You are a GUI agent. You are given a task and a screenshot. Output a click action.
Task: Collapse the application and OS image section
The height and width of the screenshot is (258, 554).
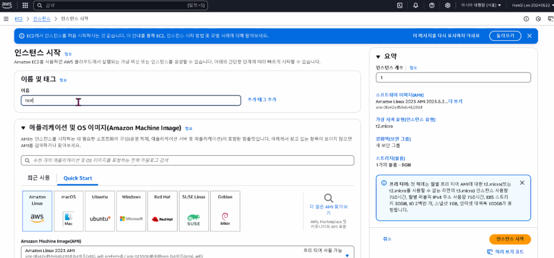pos(24,128)
